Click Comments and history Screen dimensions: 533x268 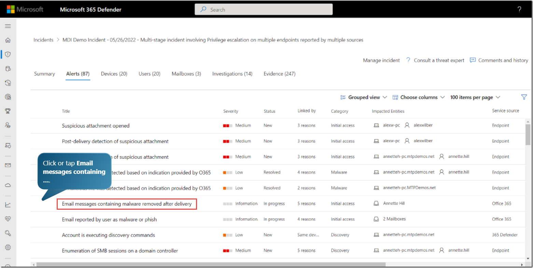[x=503, y=60]
